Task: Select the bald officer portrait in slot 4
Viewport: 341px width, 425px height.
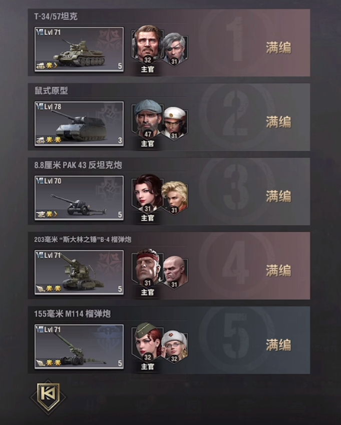Action: click(175, 273)
